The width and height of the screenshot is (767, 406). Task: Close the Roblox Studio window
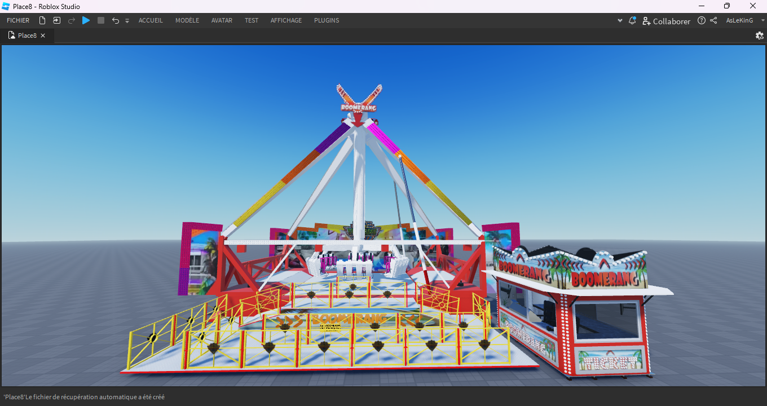(x=753, y=6)
